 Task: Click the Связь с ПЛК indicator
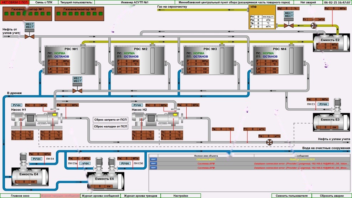[44, 2]
